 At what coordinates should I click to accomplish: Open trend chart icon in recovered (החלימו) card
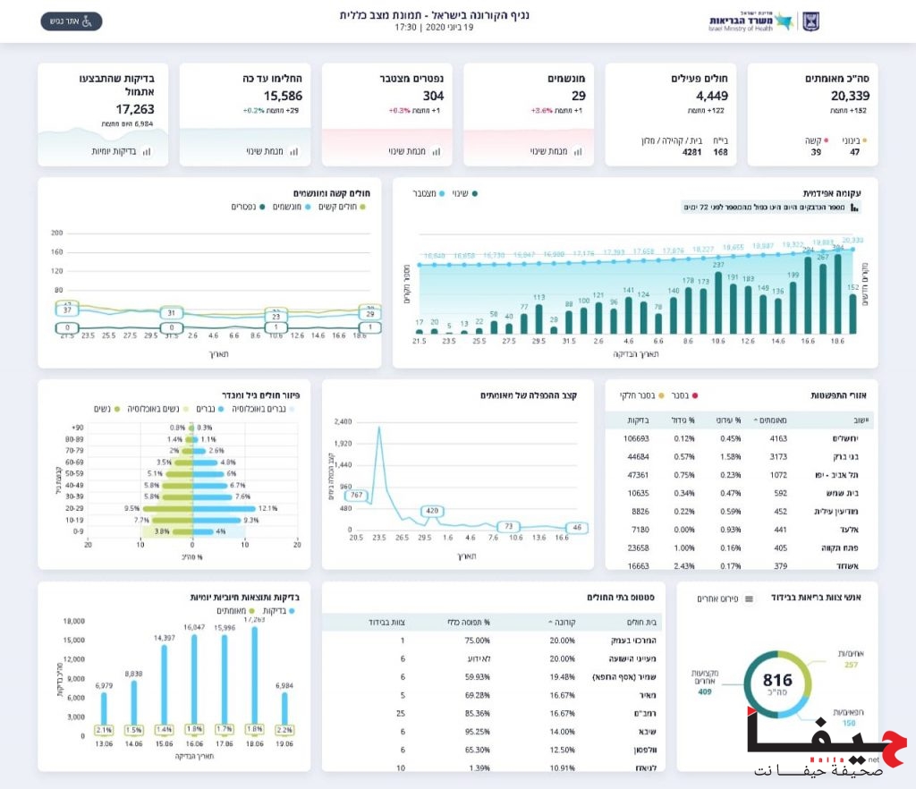[293, 152]
